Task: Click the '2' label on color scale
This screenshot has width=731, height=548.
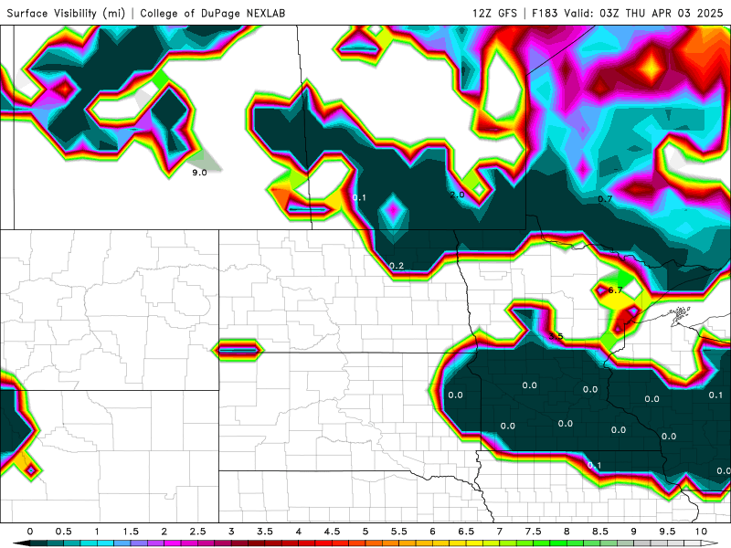Action: click(x=164, y=532)
